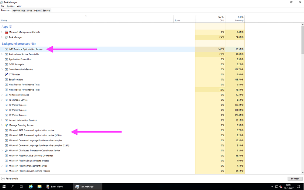Sort by the Status column header
This screenshot has height=190, width=304.
(x=184, y=19)
